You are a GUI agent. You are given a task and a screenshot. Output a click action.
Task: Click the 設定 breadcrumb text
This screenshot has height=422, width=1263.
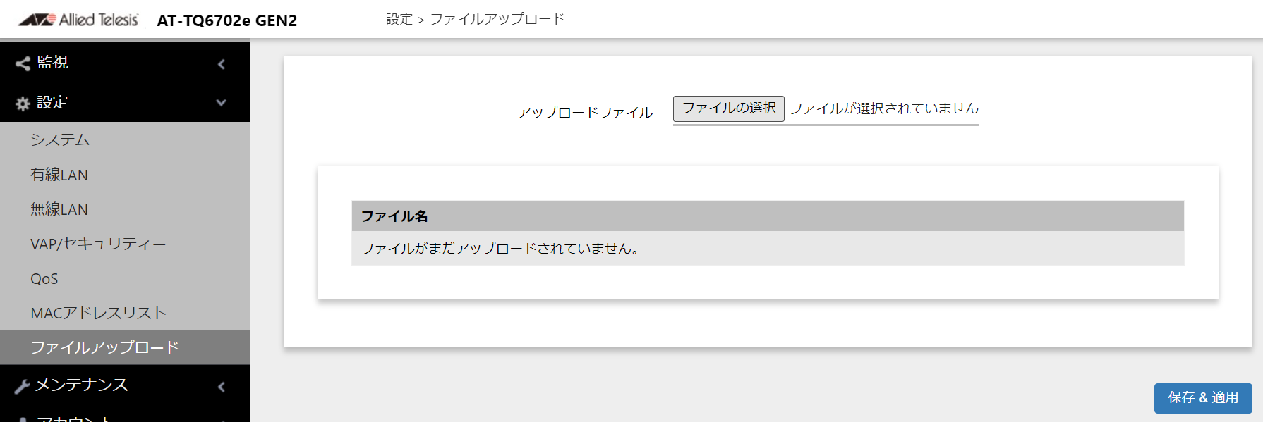pos(399,20)
